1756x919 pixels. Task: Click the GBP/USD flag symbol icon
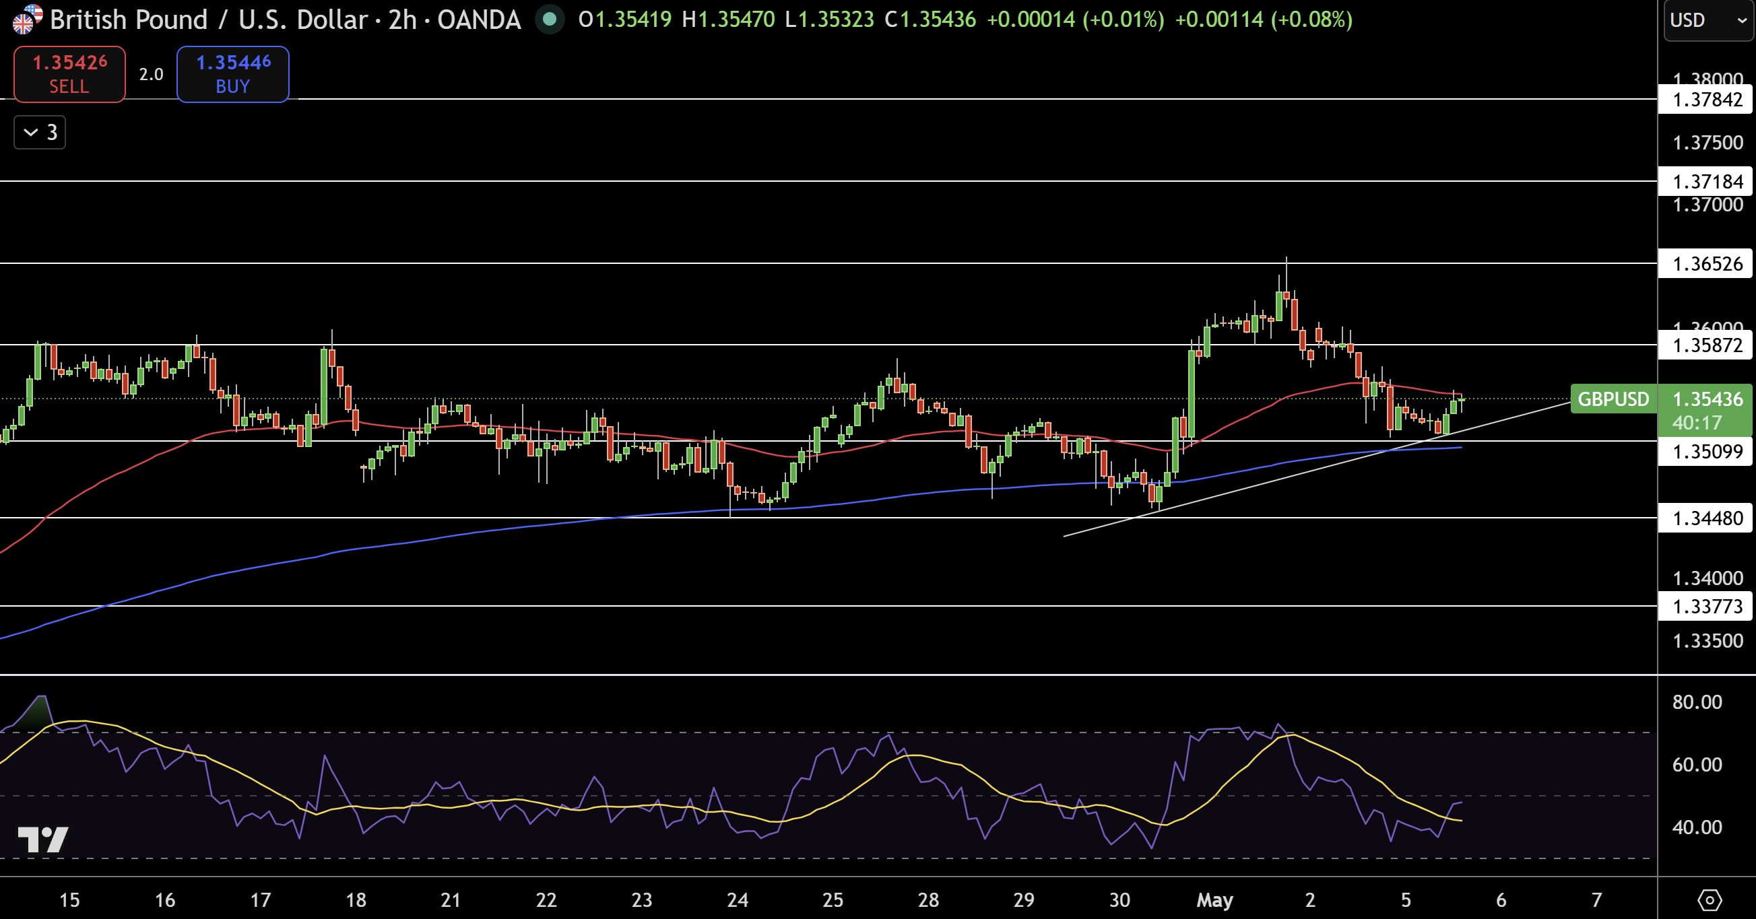point(27,19)
